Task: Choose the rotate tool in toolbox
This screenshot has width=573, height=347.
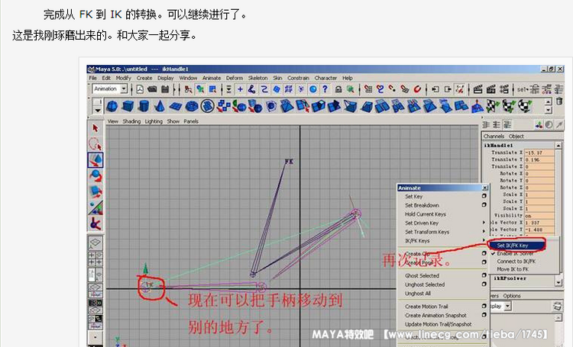Action: coord(95,176)
